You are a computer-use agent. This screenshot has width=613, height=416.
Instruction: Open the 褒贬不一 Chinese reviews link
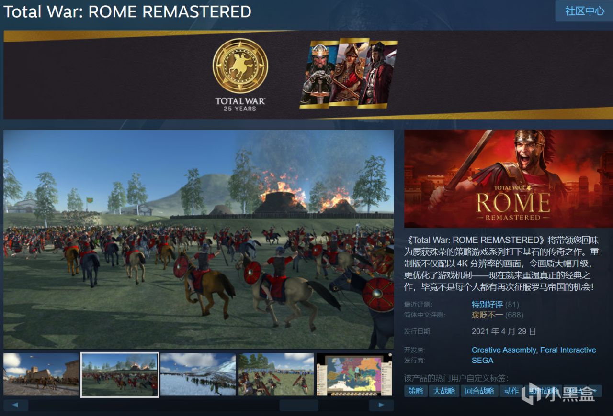coord(487,315)
